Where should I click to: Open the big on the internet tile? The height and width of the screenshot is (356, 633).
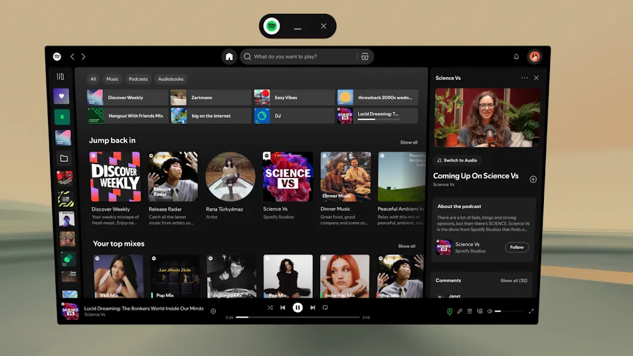point(211,116)
